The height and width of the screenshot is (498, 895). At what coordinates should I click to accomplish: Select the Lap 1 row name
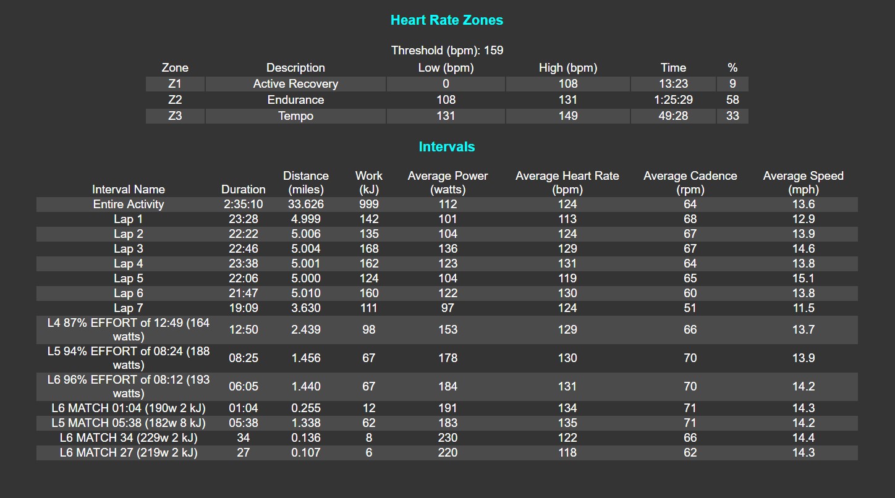[129, 219]
